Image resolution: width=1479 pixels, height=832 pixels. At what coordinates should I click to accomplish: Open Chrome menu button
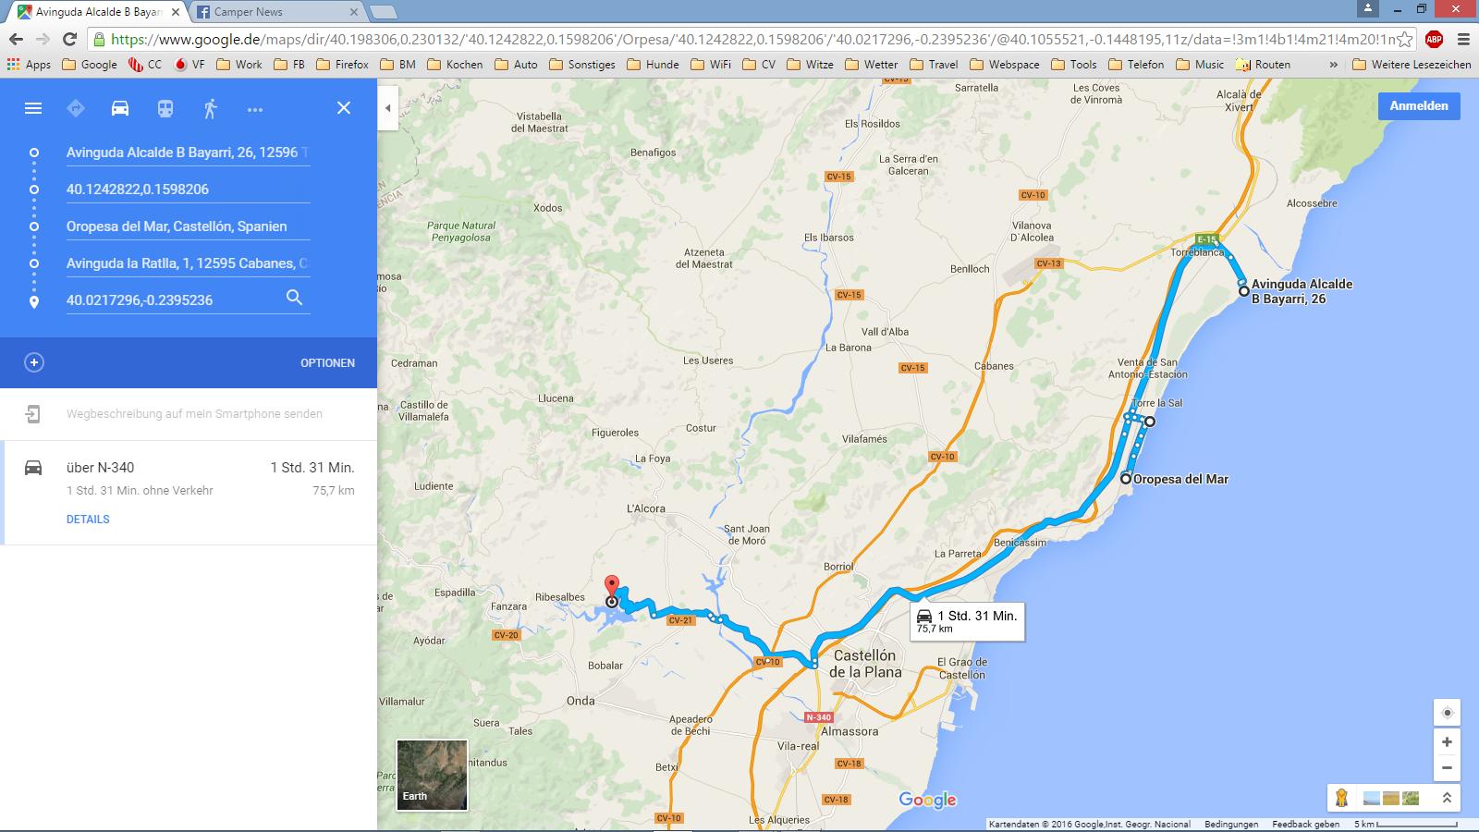point(1463,39)
